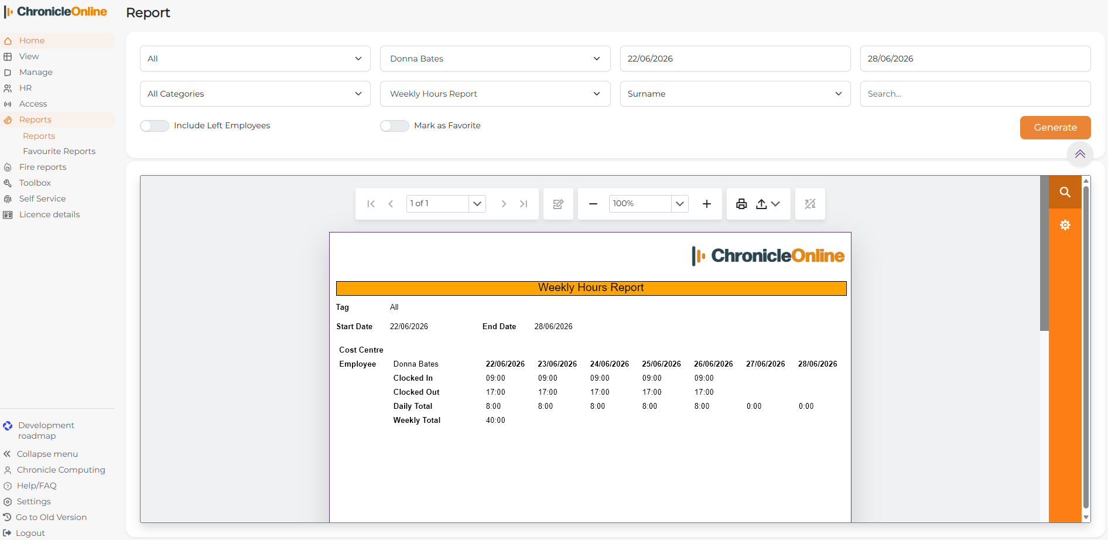Open the Weekly Hours Report type dropdown
This screenshot has width=1108, height=540.
pos(495,94)
